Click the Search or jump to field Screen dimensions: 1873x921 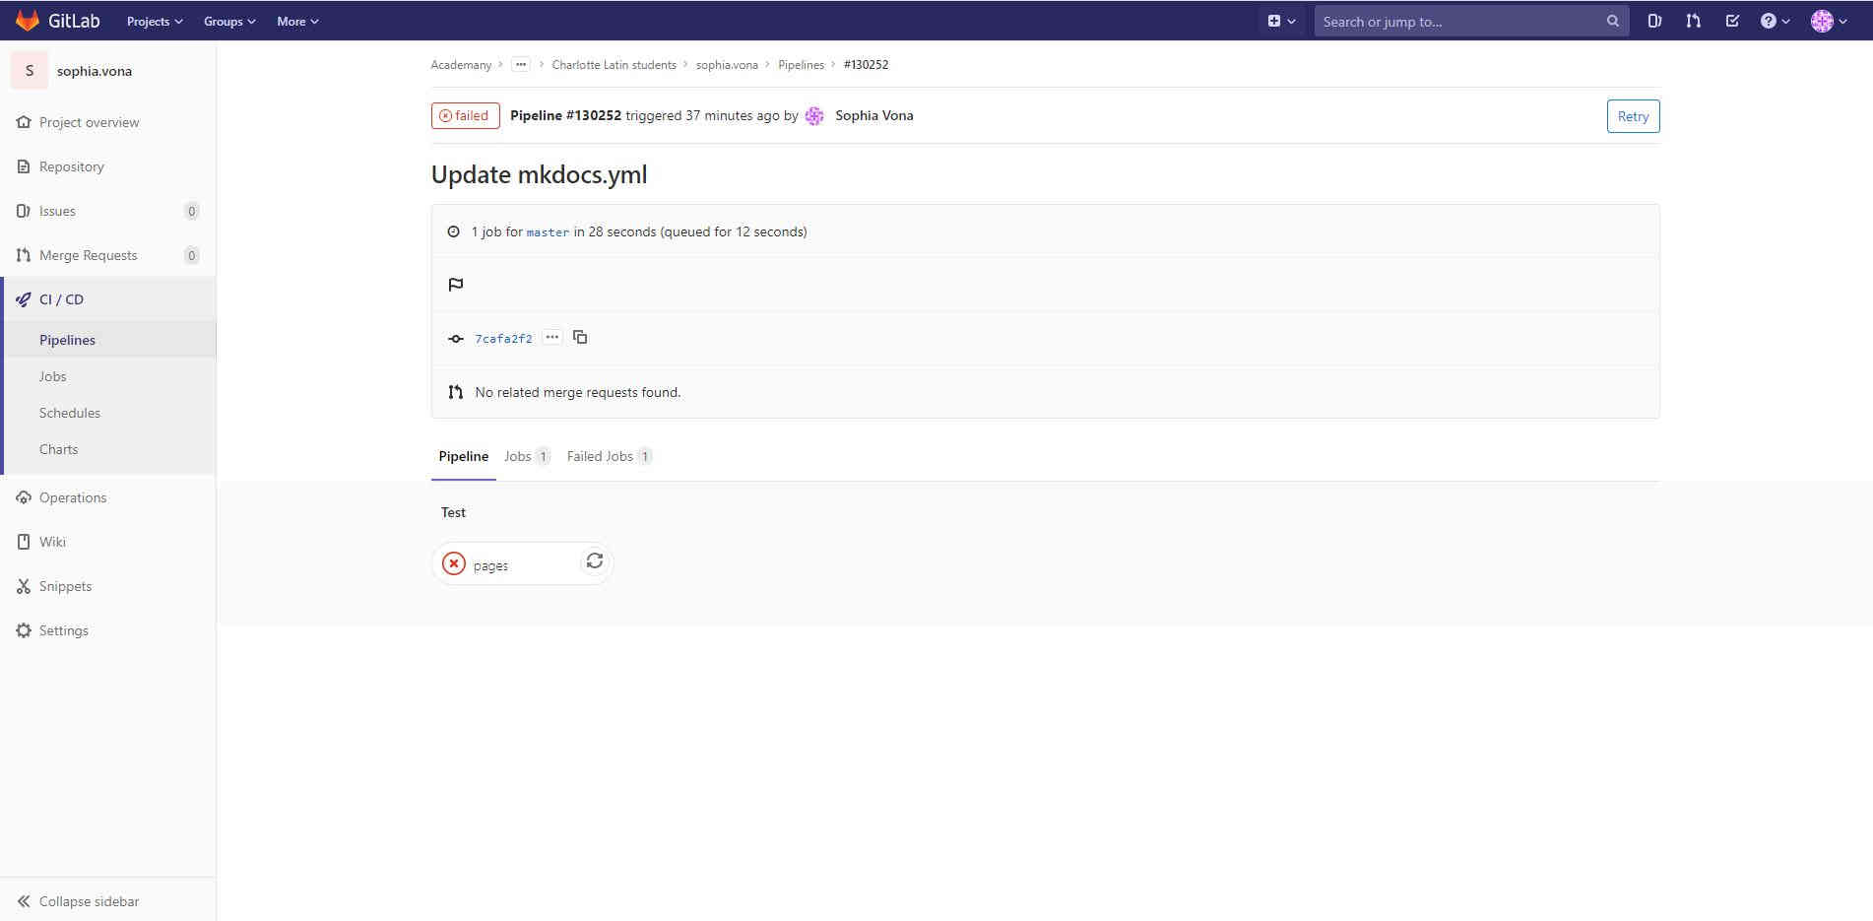click(1471, 21)
